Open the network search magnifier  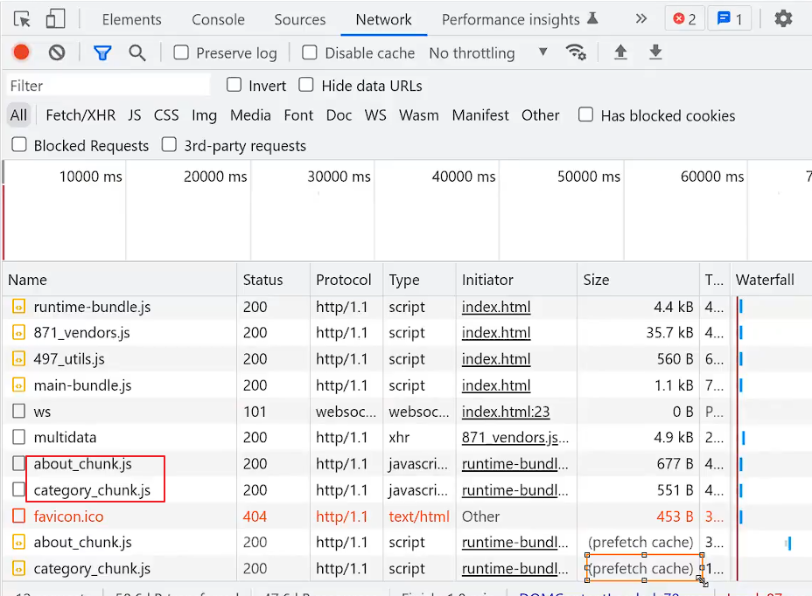137,52
